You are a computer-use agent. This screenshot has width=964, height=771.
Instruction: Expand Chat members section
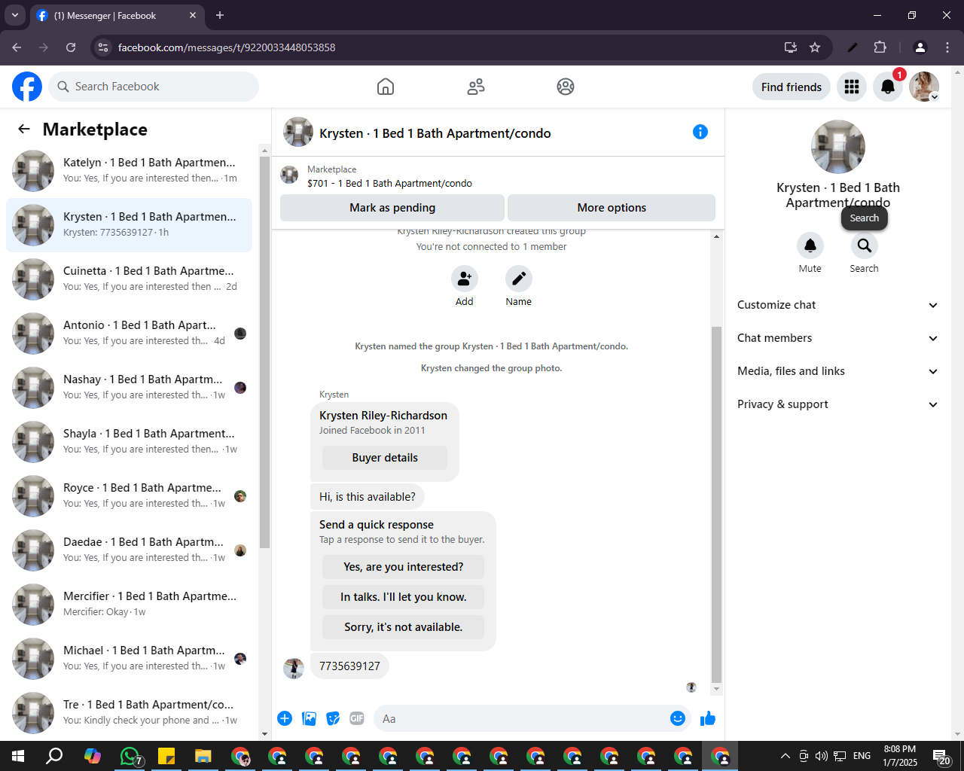point(837,338)
